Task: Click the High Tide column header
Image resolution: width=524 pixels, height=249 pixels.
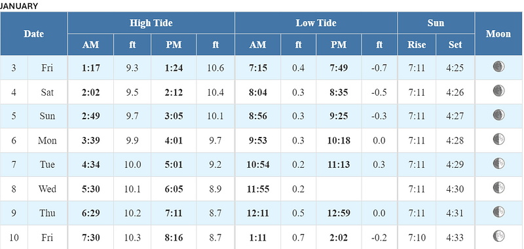Action: pyautogui.click(x=151, y=23)
